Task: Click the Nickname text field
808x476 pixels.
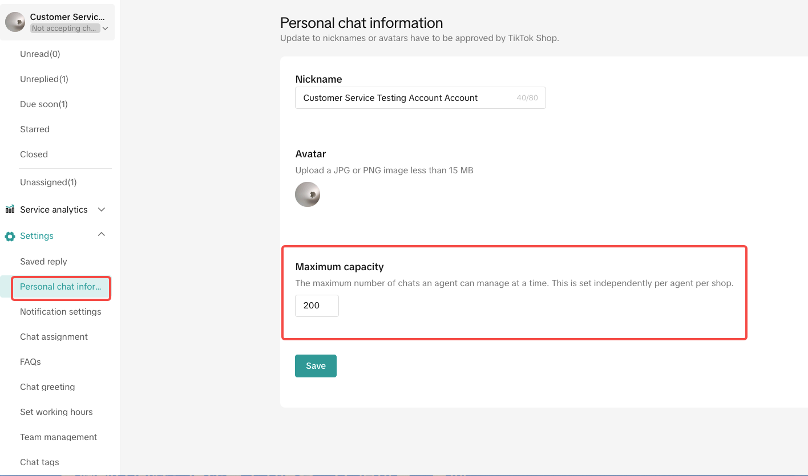Action: click(405, 98)
